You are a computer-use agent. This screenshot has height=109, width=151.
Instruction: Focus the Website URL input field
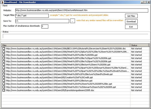point(82,10)
